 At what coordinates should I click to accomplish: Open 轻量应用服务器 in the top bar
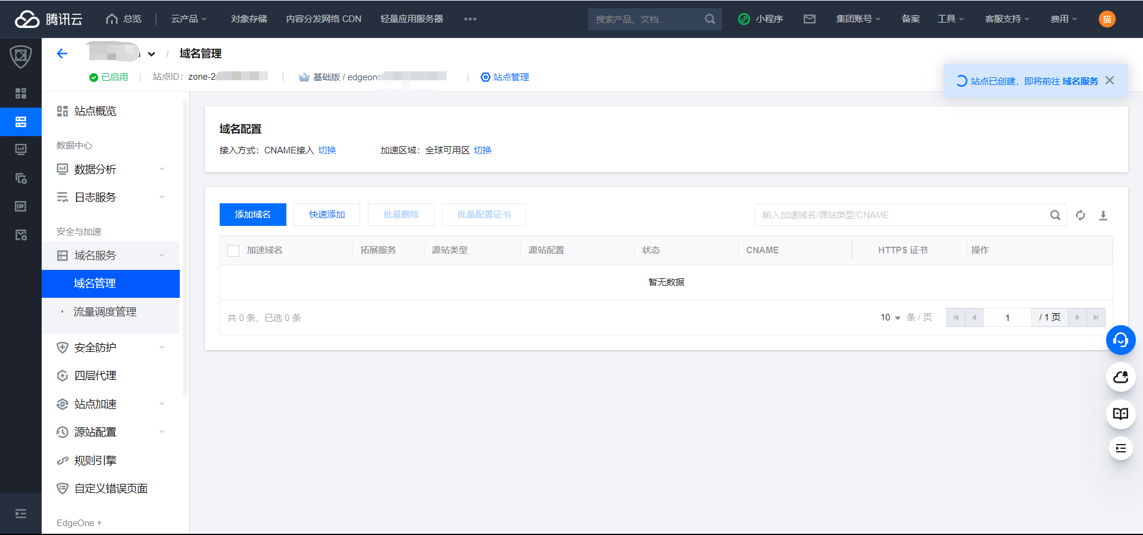point(412,19)
